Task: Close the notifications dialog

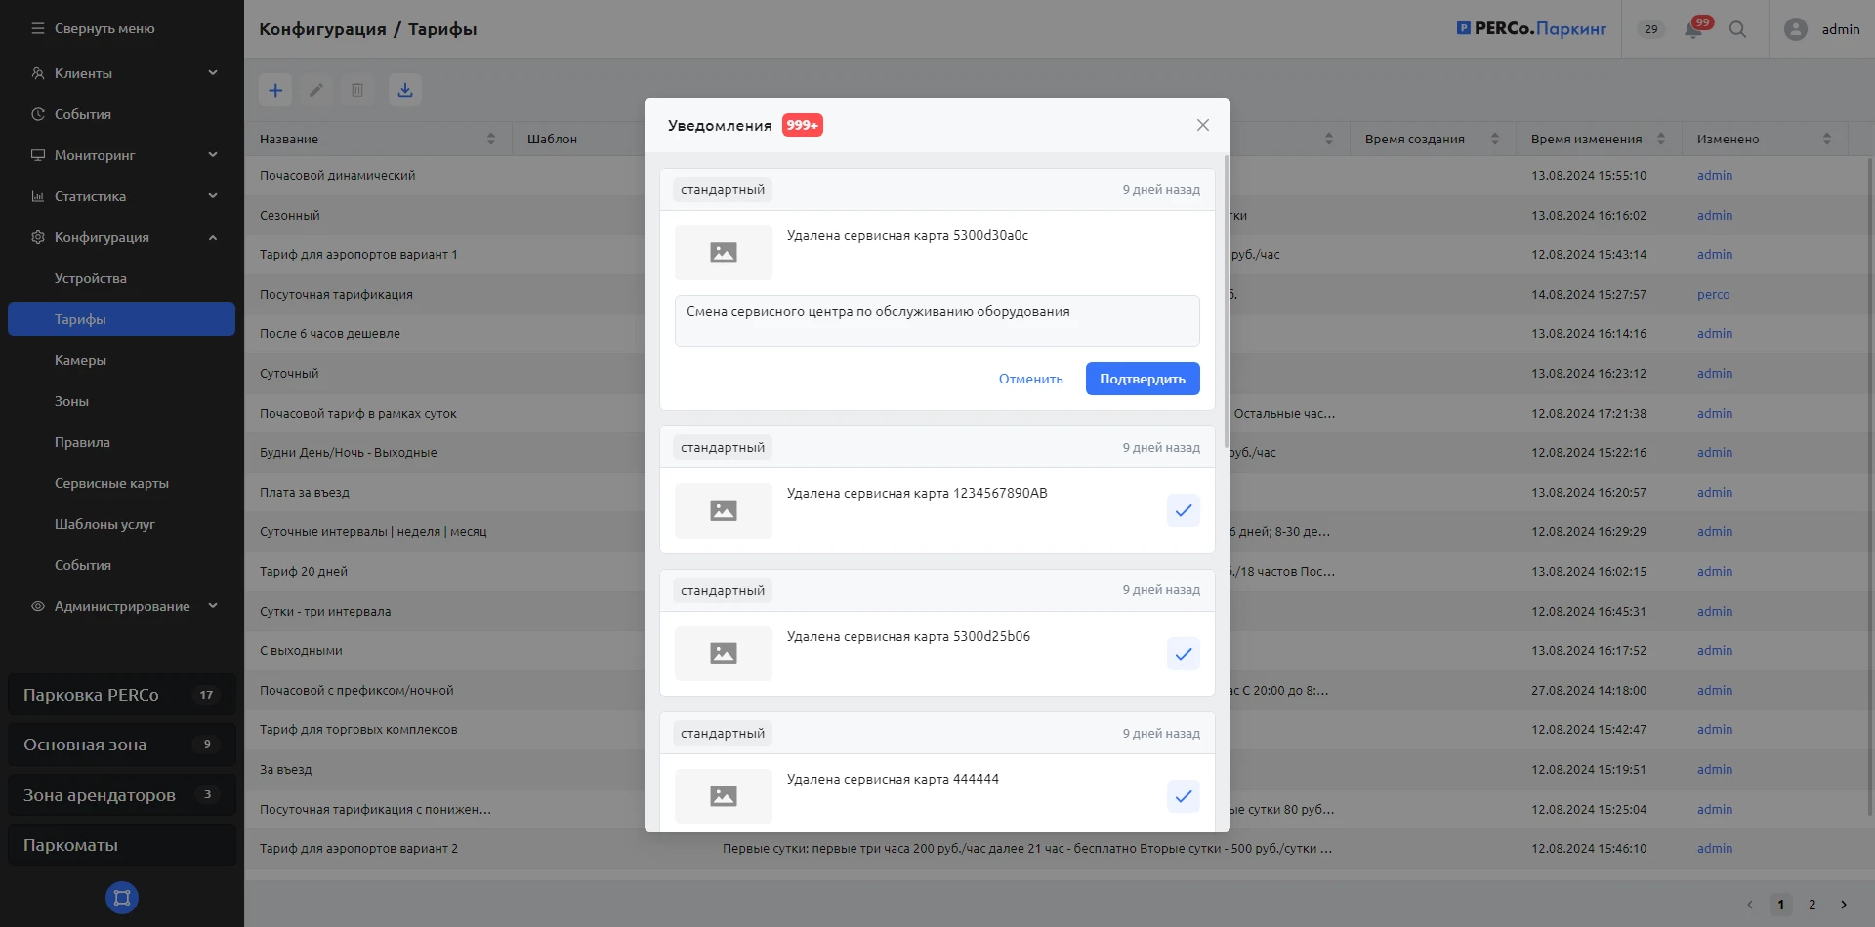Action: [x=1202, y=125]
